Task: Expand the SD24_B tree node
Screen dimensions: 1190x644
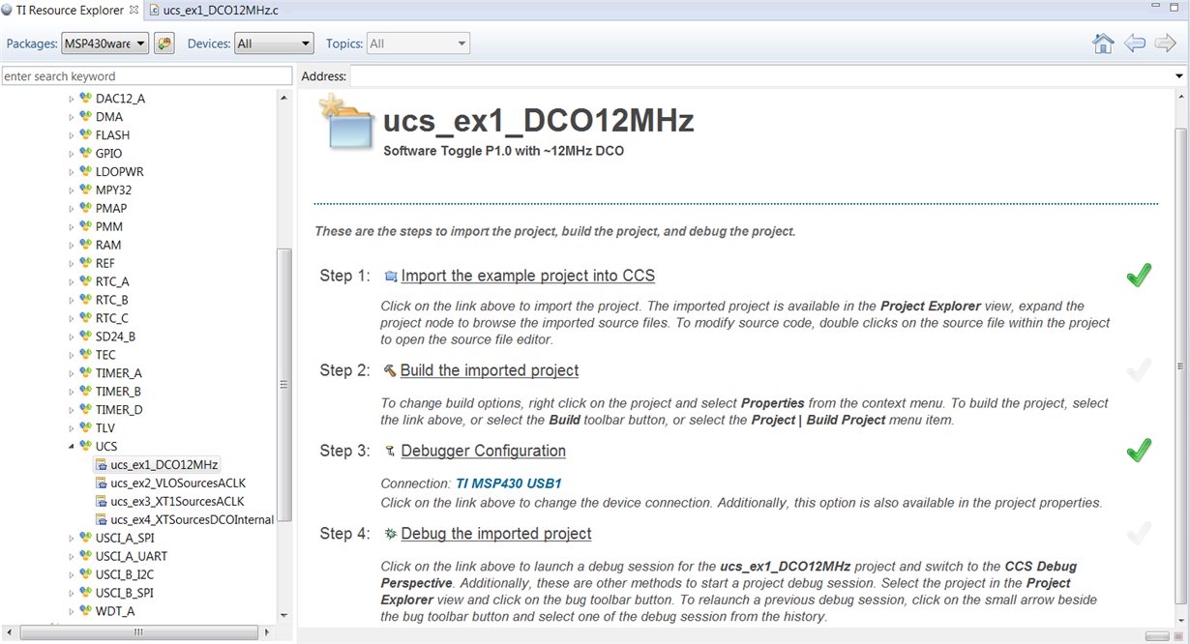Action: [72, 337]
